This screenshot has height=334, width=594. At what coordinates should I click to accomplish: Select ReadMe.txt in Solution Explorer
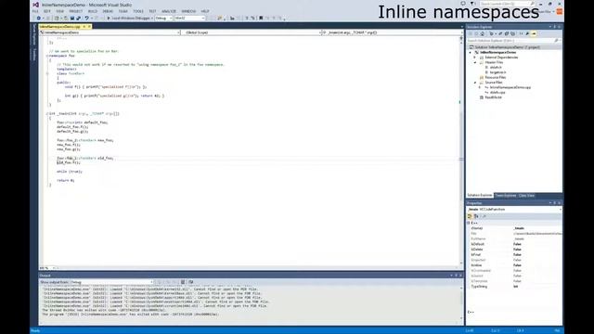point(493,97)
